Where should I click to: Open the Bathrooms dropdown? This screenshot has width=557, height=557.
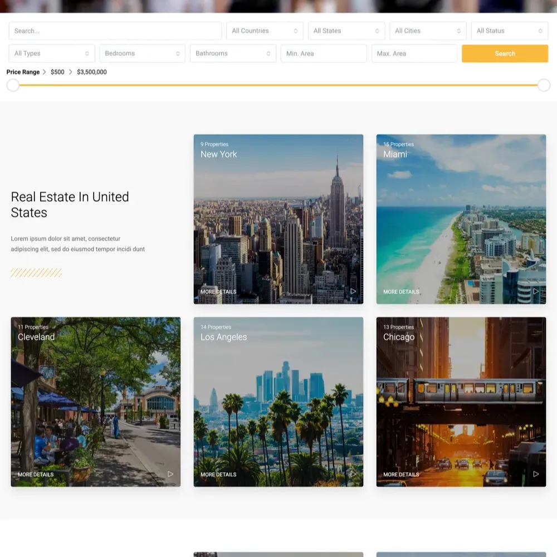click(x=233, y=53)
